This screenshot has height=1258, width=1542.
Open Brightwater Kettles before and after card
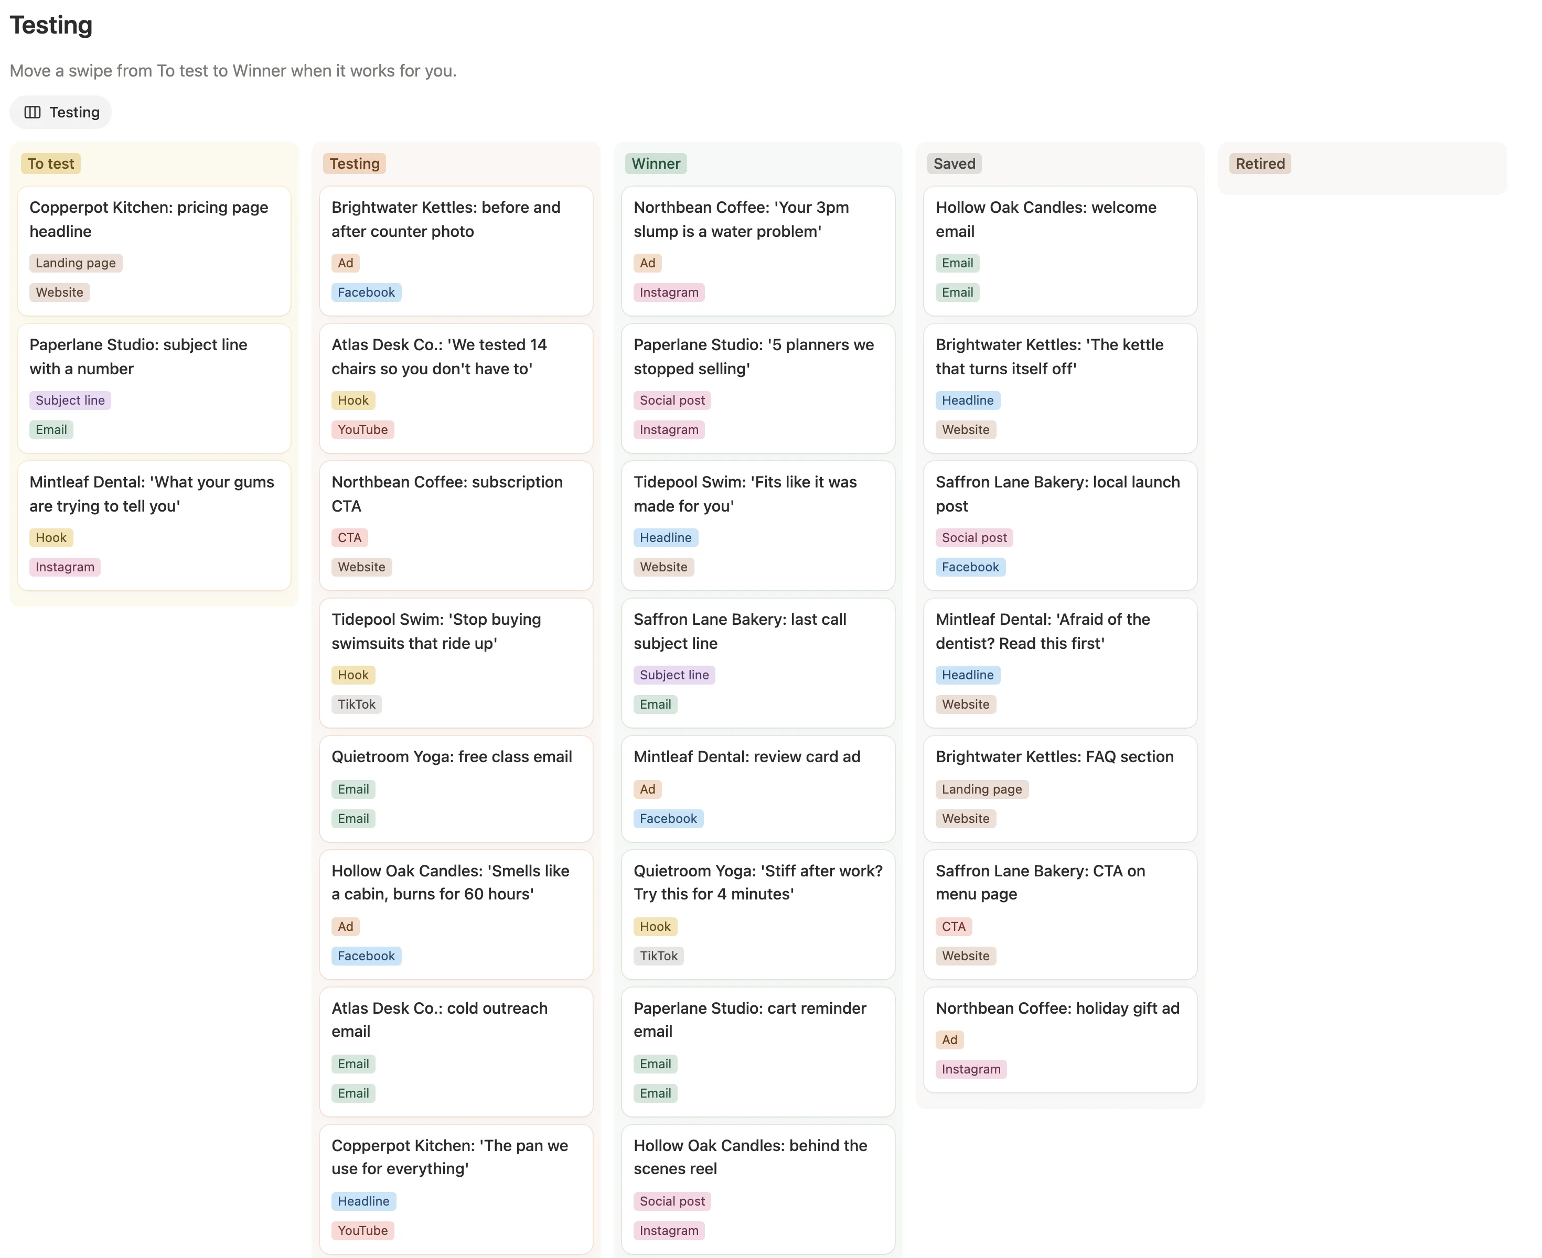(x=456, y=251)
